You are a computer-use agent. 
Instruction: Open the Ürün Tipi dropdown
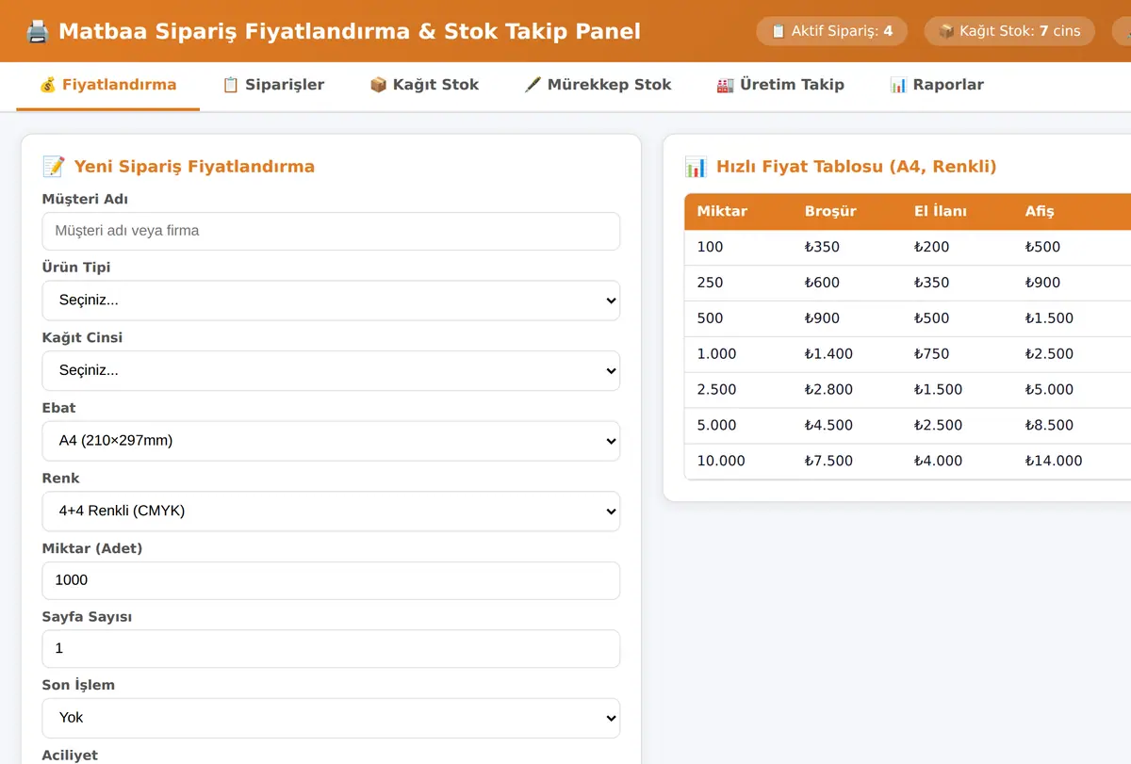[331, 301]
